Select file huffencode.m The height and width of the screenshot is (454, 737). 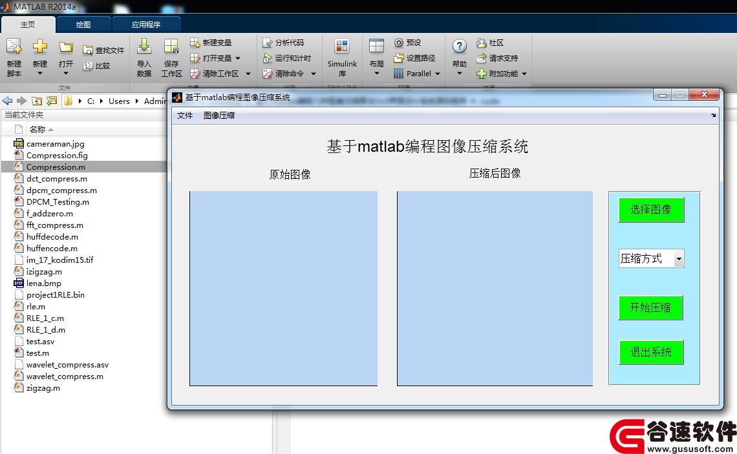pos(52,249)
